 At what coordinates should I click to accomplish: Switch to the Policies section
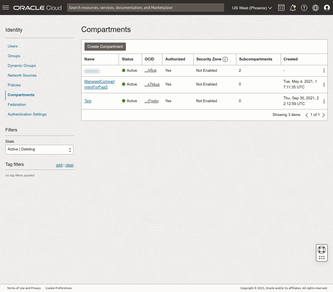(15, 85)
